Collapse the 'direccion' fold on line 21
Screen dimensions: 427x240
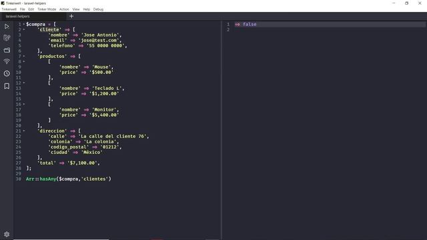24,131
